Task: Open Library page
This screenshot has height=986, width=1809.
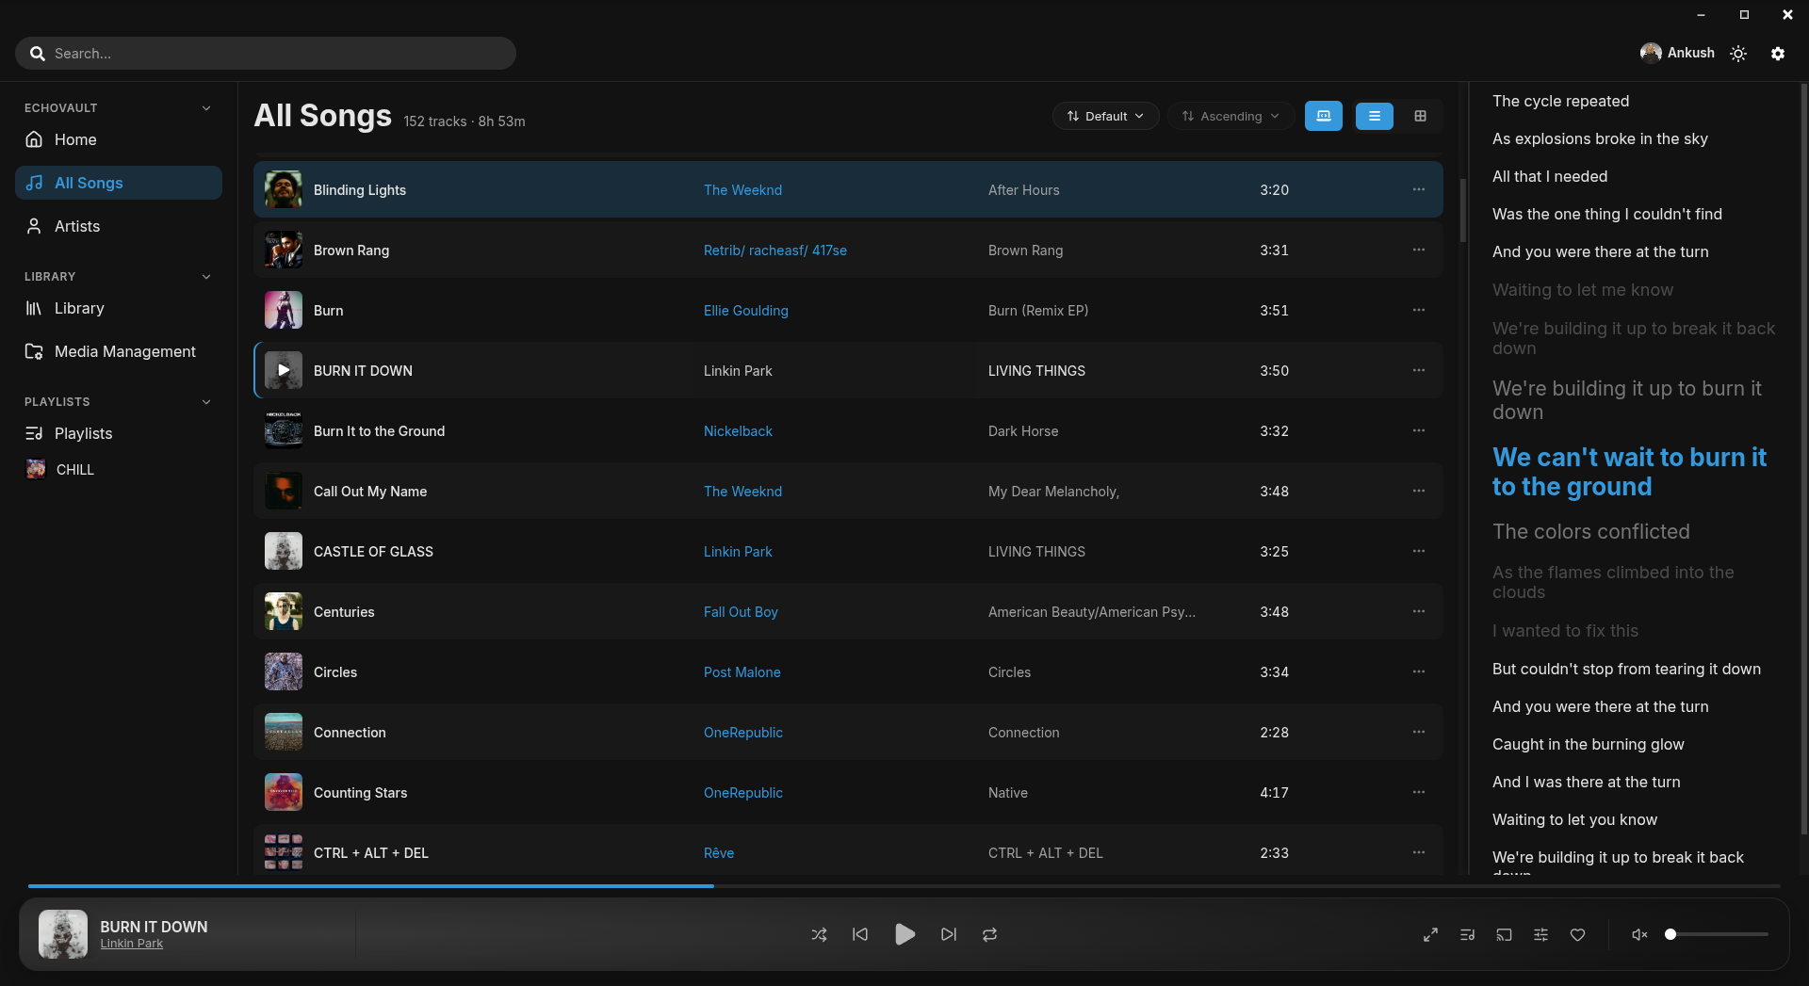Action: click(x=119, y=308)
